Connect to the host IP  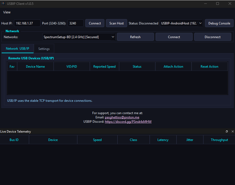coord(95,23)
